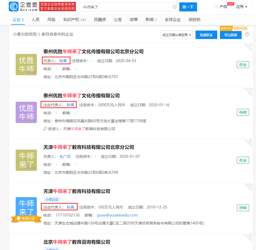Image resolution: width=256 pixels, height=250 pixels.
Task: Click 陈昊, legal rep of the 3000万 company
Action: pyautogui.click(x=71, y=105)
